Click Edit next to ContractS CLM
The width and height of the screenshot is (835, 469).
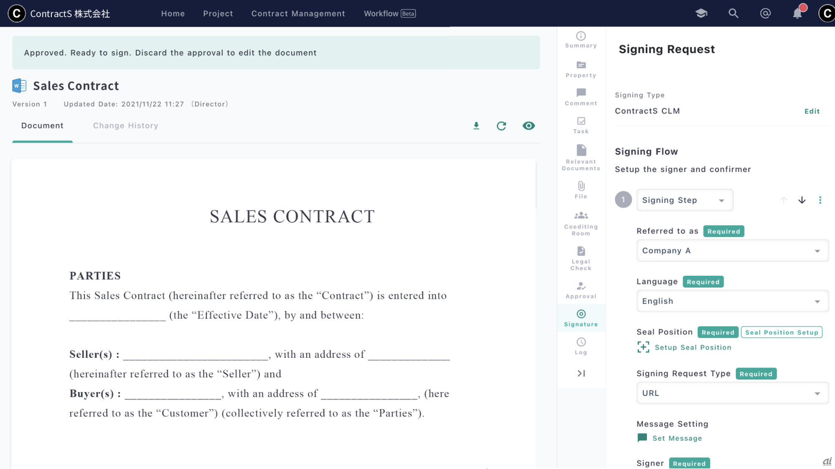[x=812, y=111]
